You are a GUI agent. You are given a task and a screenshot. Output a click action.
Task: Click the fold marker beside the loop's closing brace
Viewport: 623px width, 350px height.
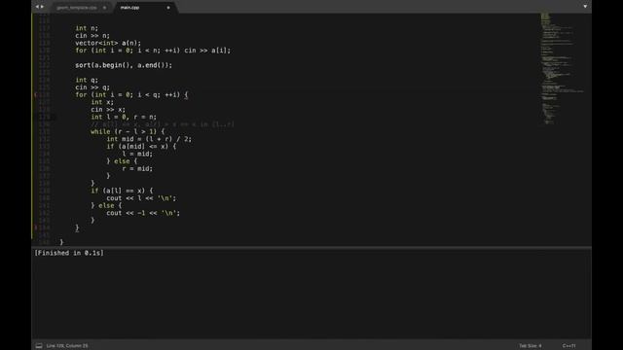[x=35, y=227]
